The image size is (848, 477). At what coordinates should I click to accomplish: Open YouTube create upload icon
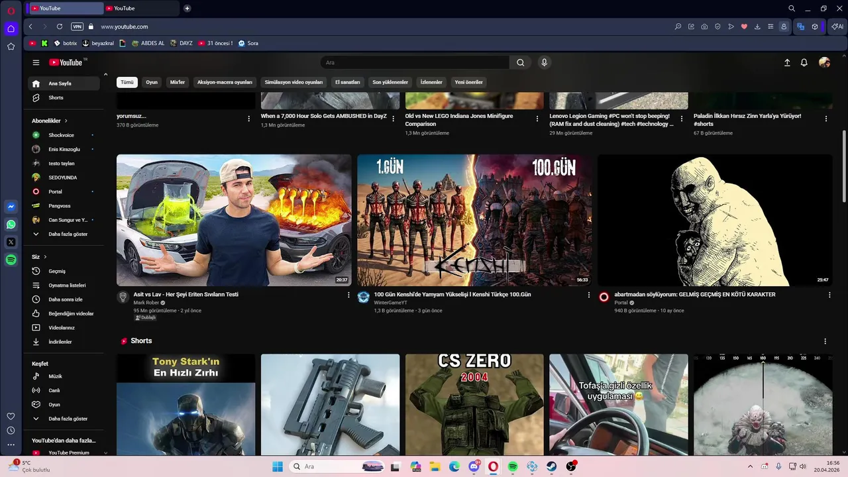click(787, 62)
